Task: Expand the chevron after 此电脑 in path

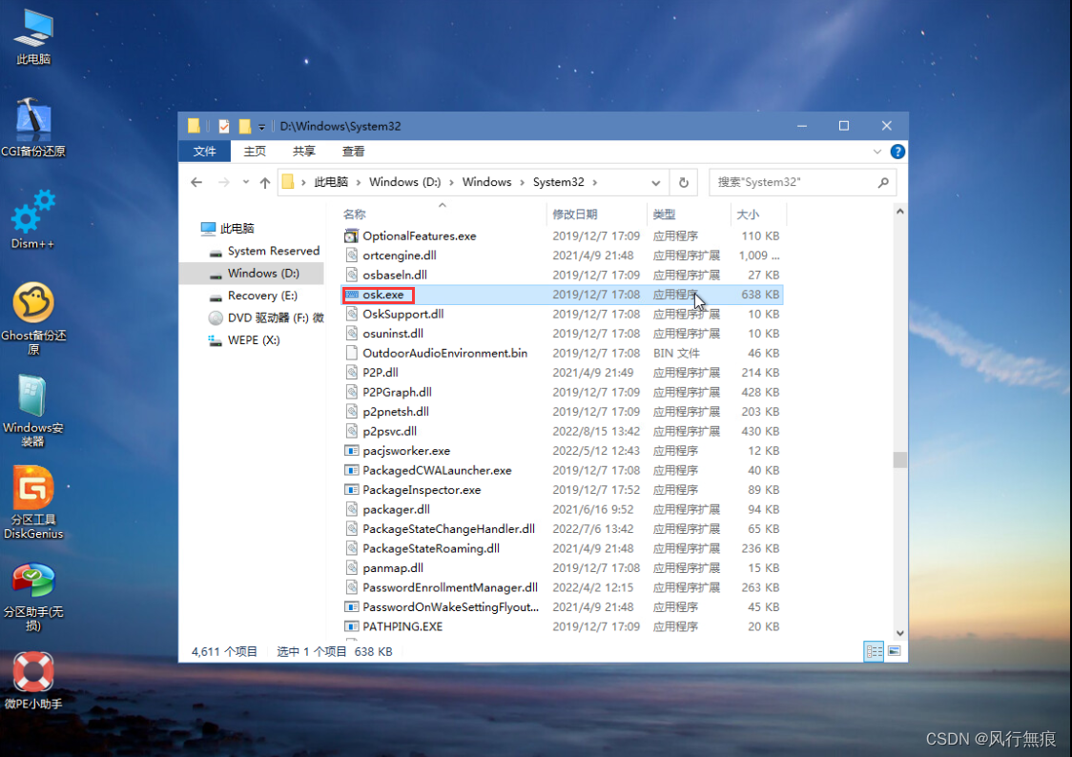Action: pyautogui.click(x=359, y=182)
